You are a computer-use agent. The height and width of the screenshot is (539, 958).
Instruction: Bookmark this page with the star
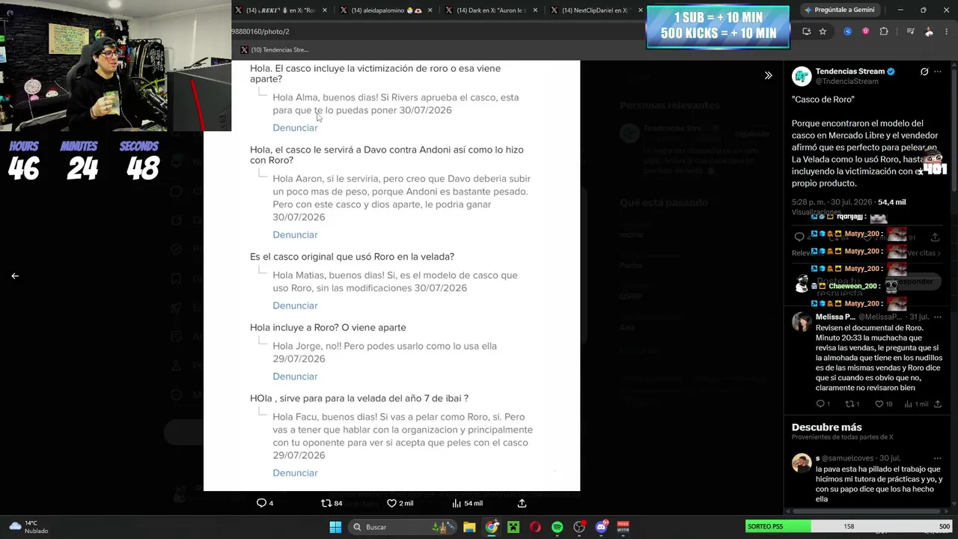[x=823, y=31]
